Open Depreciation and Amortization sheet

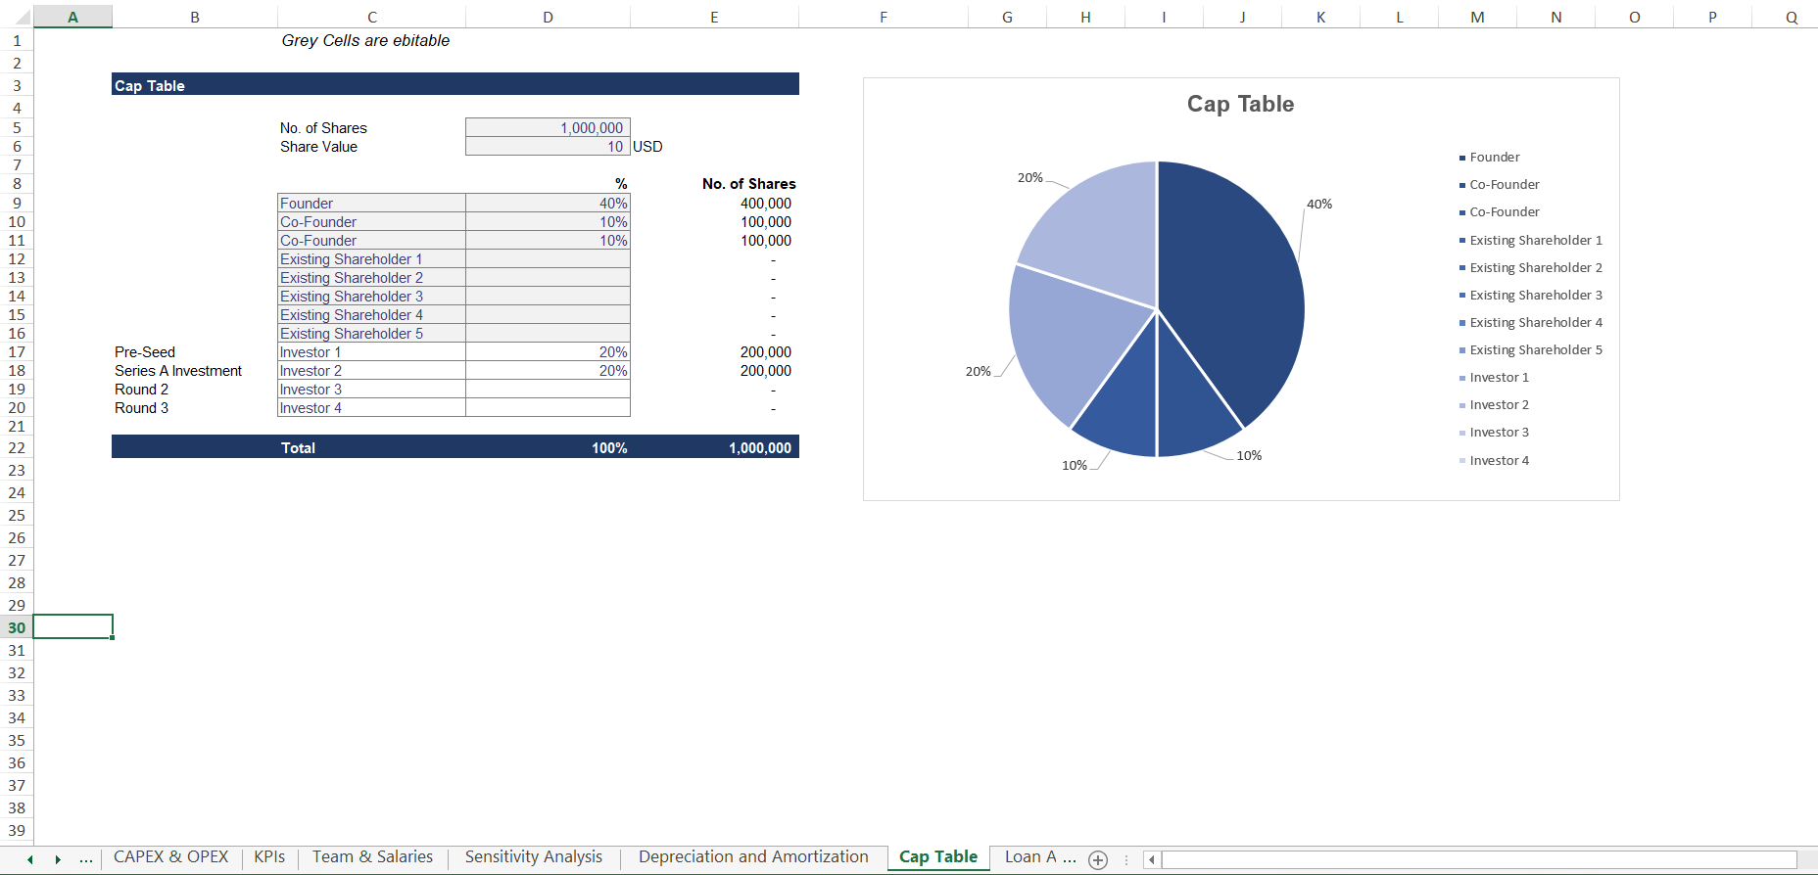point(753,857)
